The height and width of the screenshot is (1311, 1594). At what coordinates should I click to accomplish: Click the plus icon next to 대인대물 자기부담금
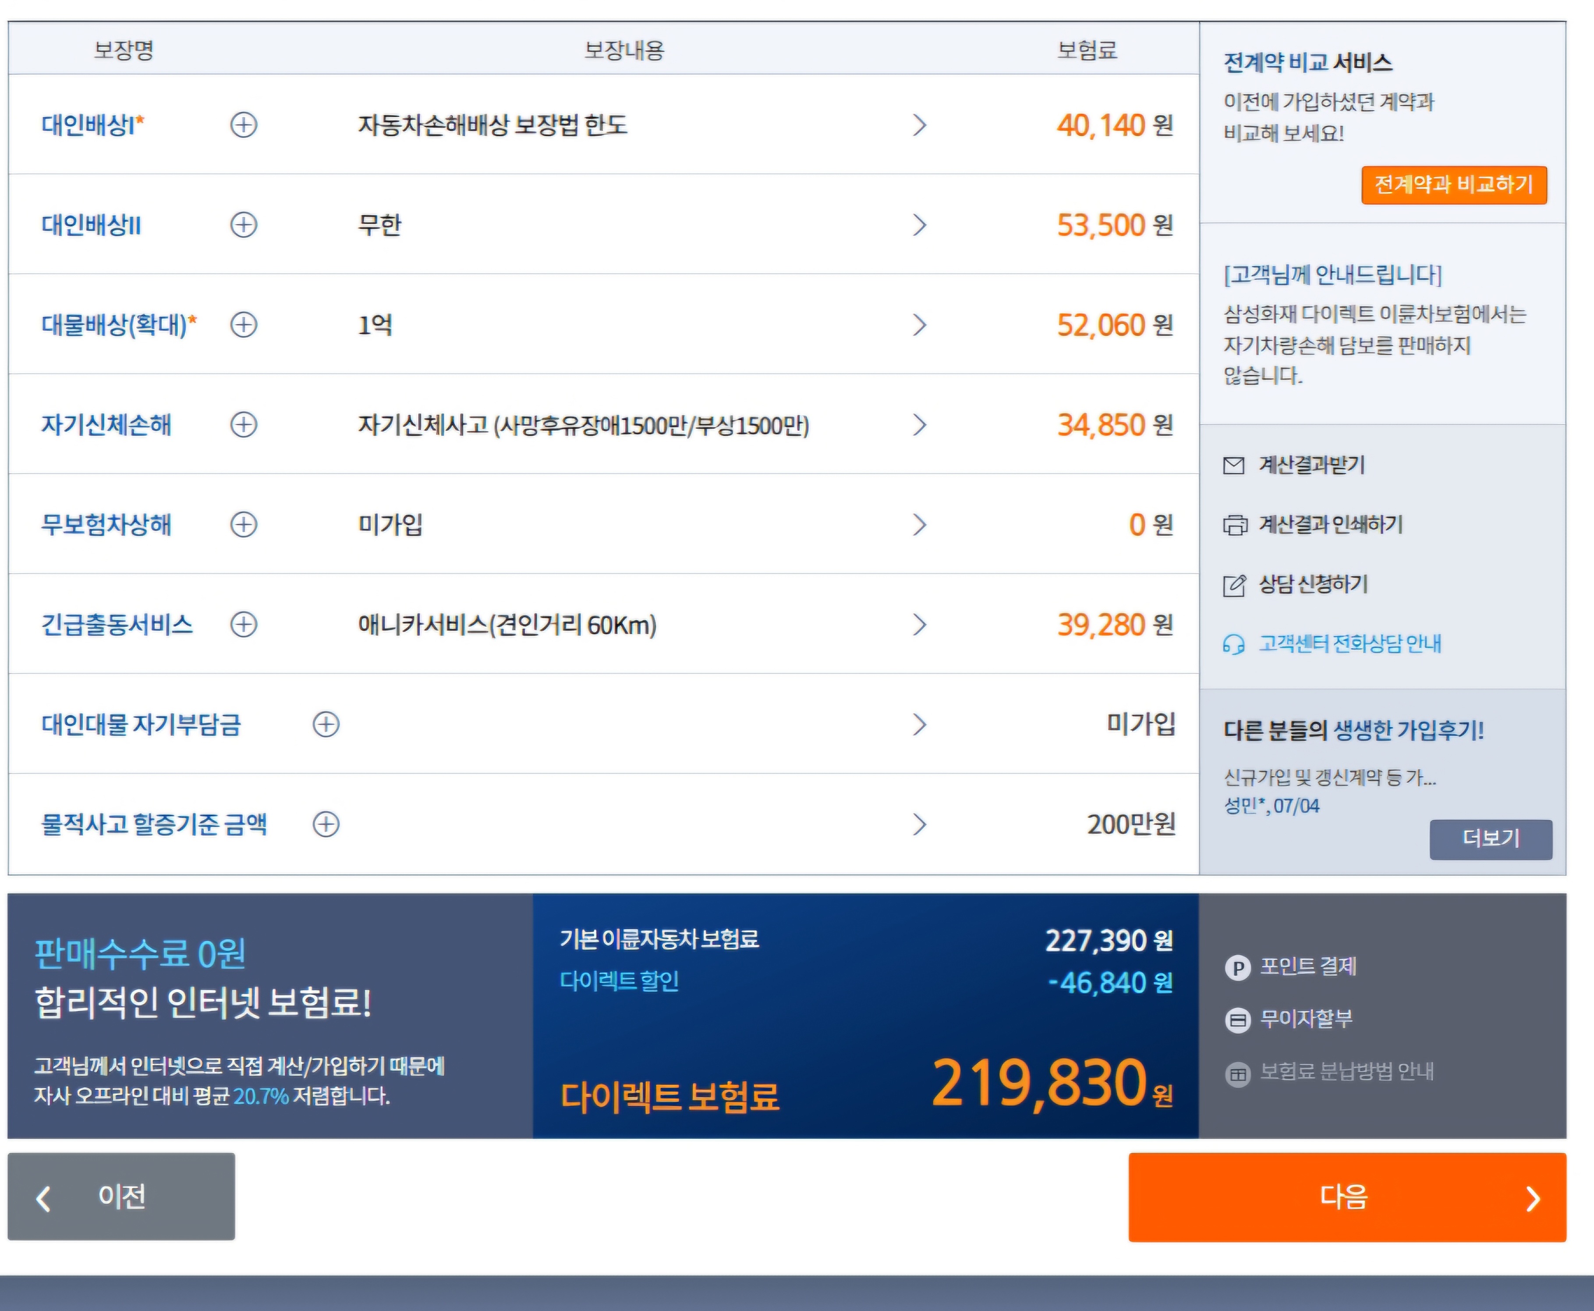[x=326, y=724]
